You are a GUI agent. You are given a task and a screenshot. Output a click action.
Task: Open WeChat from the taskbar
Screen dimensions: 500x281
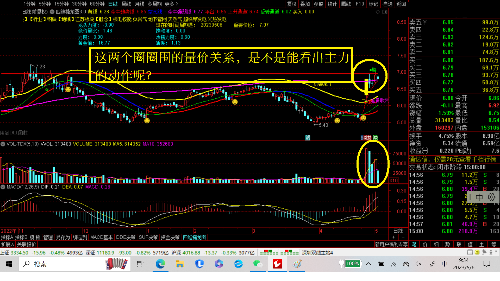pyautogui.click(x=258, y=264)
